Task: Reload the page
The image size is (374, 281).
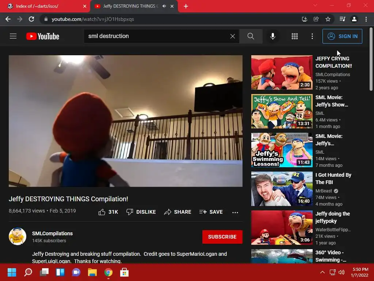Action: pyautogui.click(x=31, y=19)
